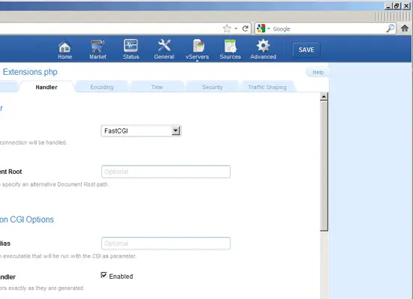
Task: Click the search magnifier icon
Action: coord(390,28)
